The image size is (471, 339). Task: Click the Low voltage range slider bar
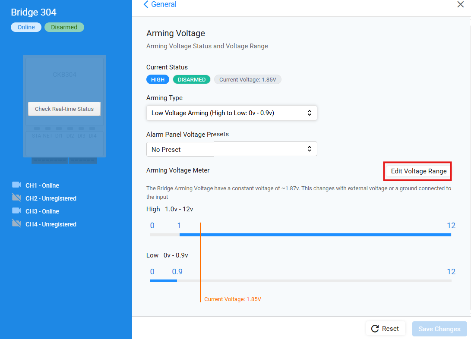pyautogui.click(x=164, y=281)
